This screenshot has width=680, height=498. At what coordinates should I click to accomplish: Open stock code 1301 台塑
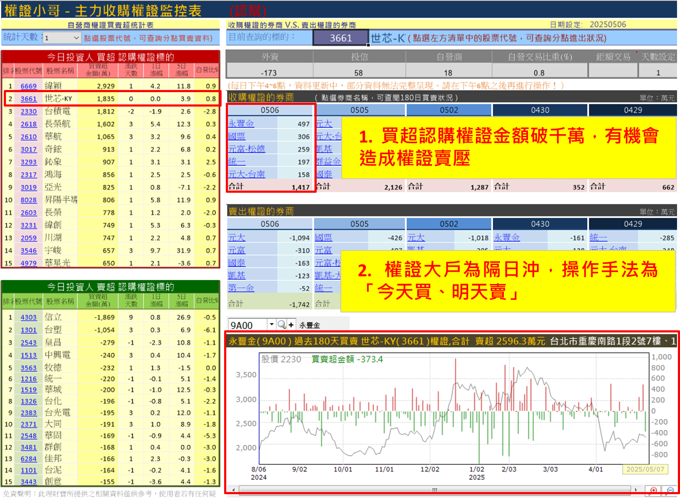pyautogui.click(x=28, y=330)
